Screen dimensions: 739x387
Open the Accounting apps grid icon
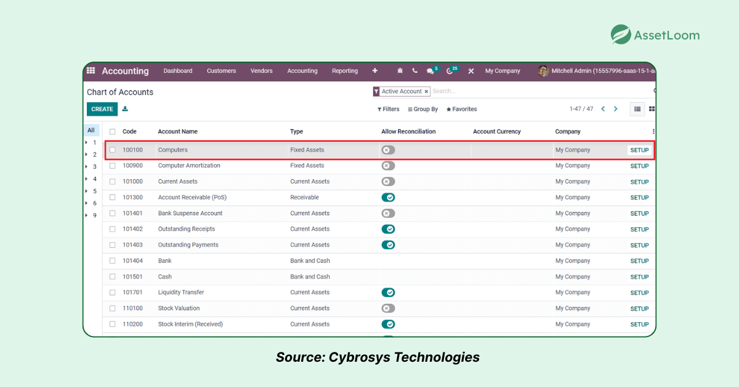[x=91, y=70]
